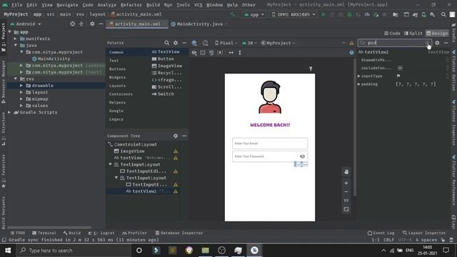Click the inputType flag icon
Image resolution: width=457 pixels, height=257 pixels.
398,76
